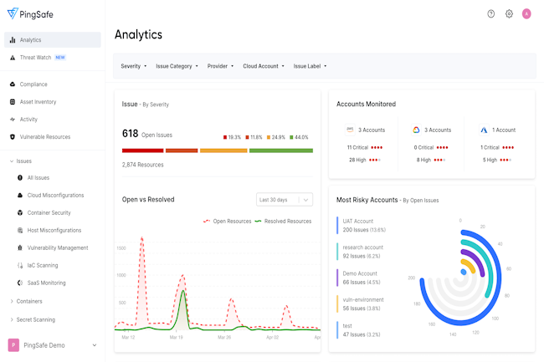Image resolution: width=544 pixels, height=362 pixels.
Task: Open the Activity page
Action: 28,120
